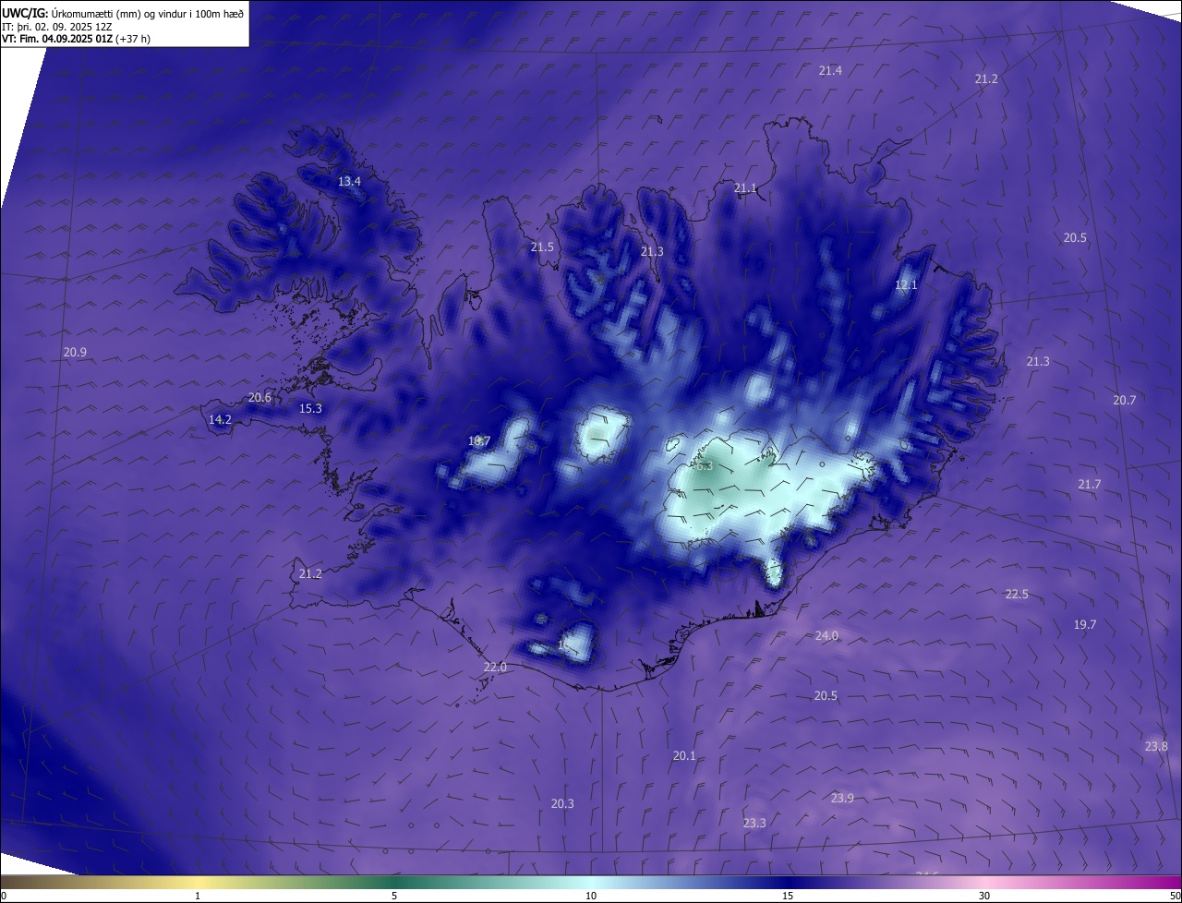Click the 21.5 value label
This screenshot has height=903, width=1182.
coord(542,247)
